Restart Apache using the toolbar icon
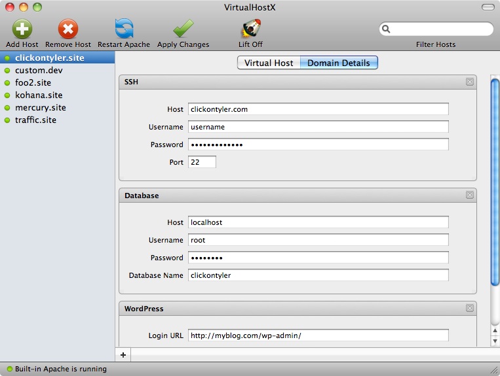 click(x=124, y=29)
